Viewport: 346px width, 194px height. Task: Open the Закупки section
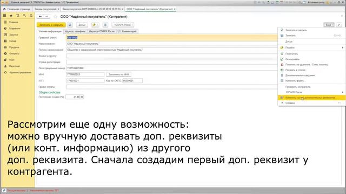coord(14,34)
